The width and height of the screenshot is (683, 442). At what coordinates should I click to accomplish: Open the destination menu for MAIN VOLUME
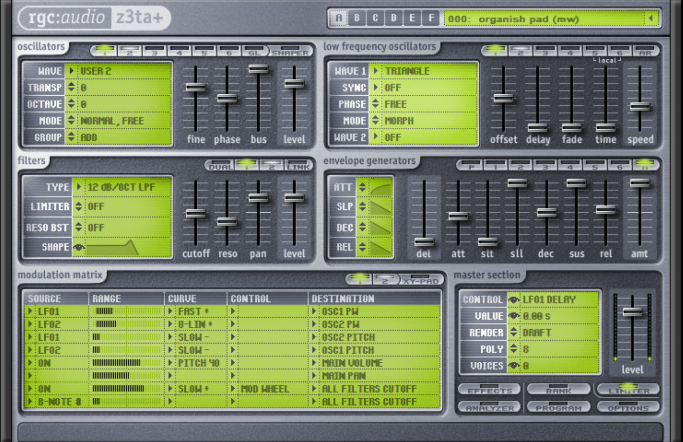coord(315,363)
